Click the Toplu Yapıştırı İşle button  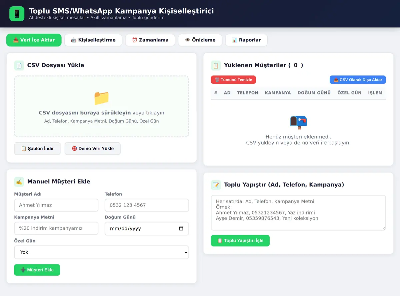[x=240, y=240]
